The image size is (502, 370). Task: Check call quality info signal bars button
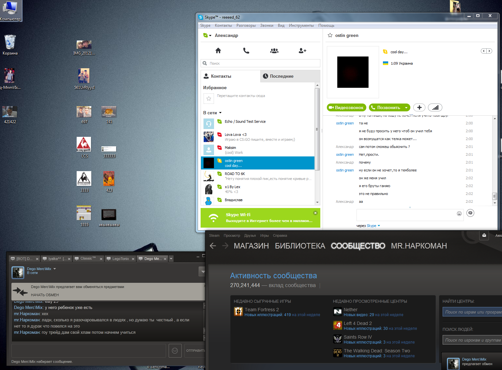[435, 107]
